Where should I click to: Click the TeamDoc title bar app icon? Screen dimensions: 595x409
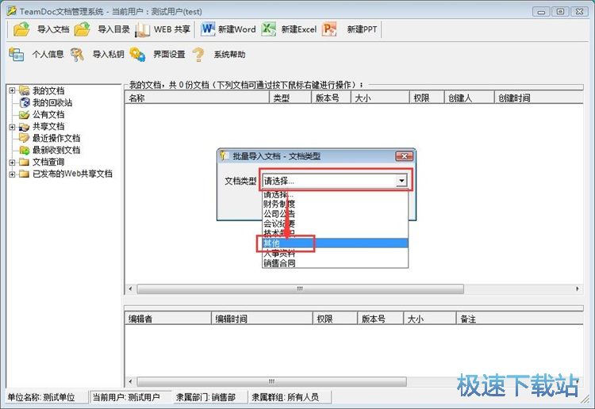(x=11, y=11)
